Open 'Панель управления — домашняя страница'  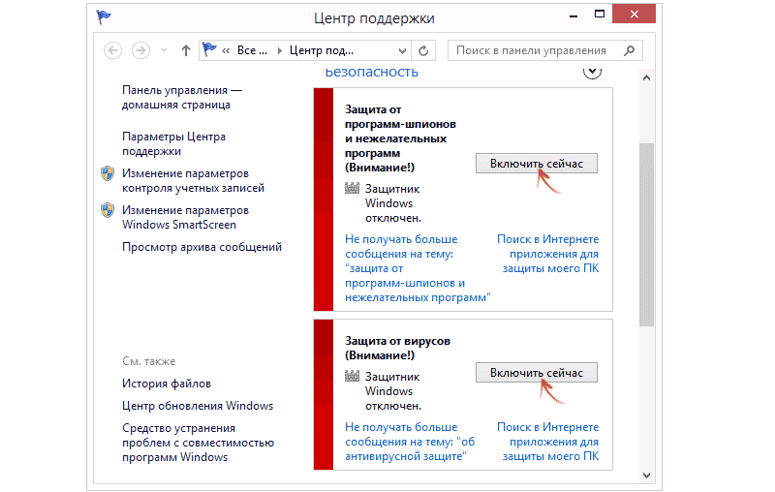click(x=182, y=97)
